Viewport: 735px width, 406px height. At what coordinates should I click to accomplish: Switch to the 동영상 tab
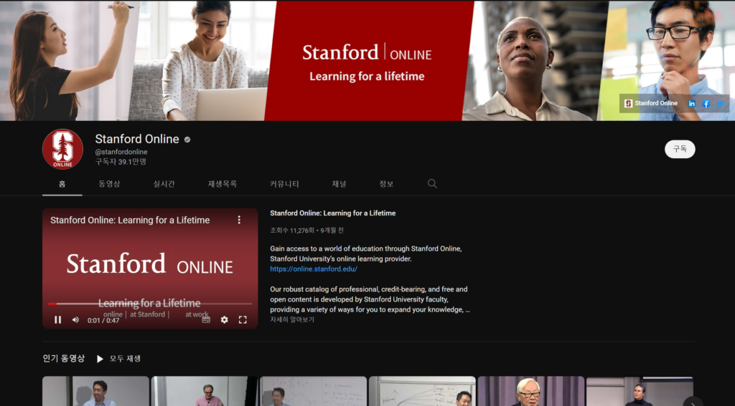click(x=109, y=184)
